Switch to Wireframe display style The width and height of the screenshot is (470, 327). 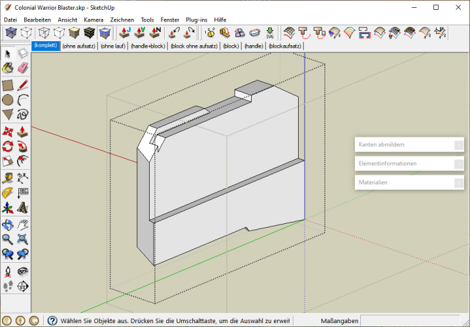[x=44, y=33]
